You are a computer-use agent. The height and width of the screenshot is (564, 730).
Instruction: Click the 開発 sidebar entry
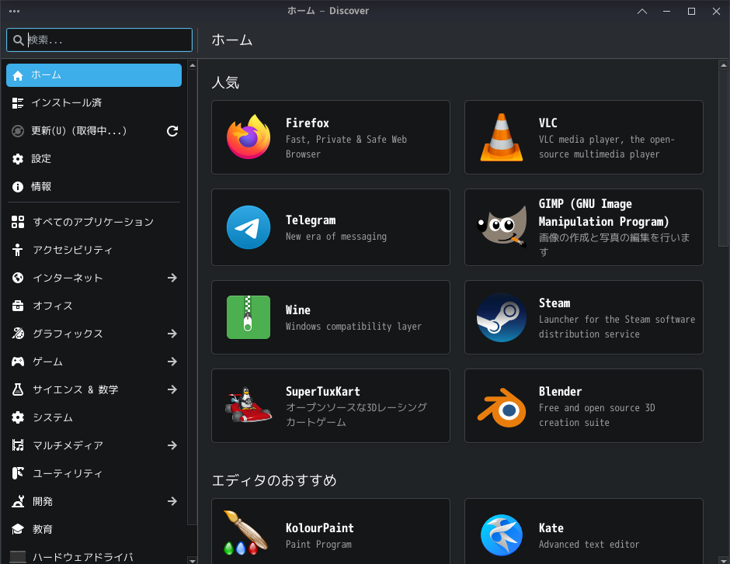[93, 501]
